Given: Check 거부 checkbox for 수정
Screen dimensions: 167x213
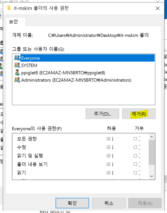Looking at the screenshot, I should tap(135, 147).
